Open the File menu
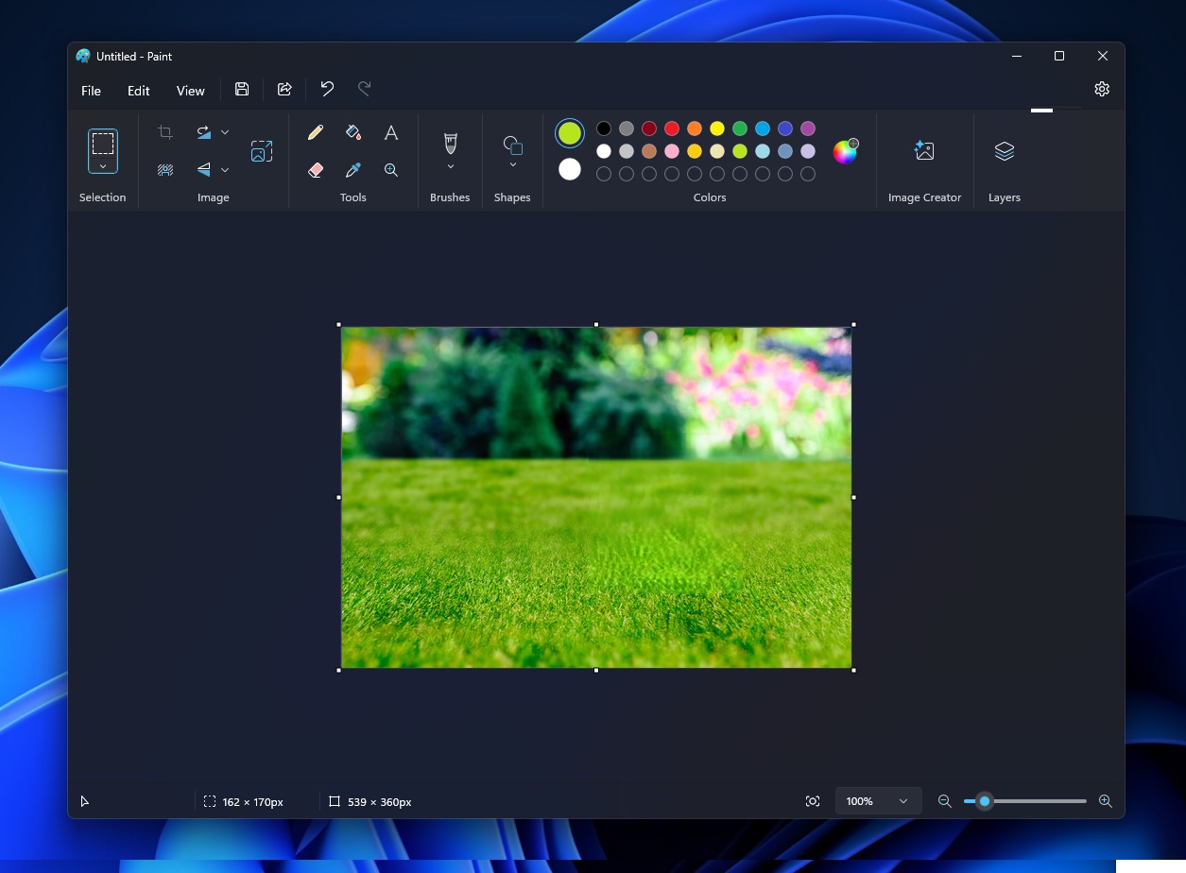This screenshot has height=873, width=1186. [x=91, y=91]
